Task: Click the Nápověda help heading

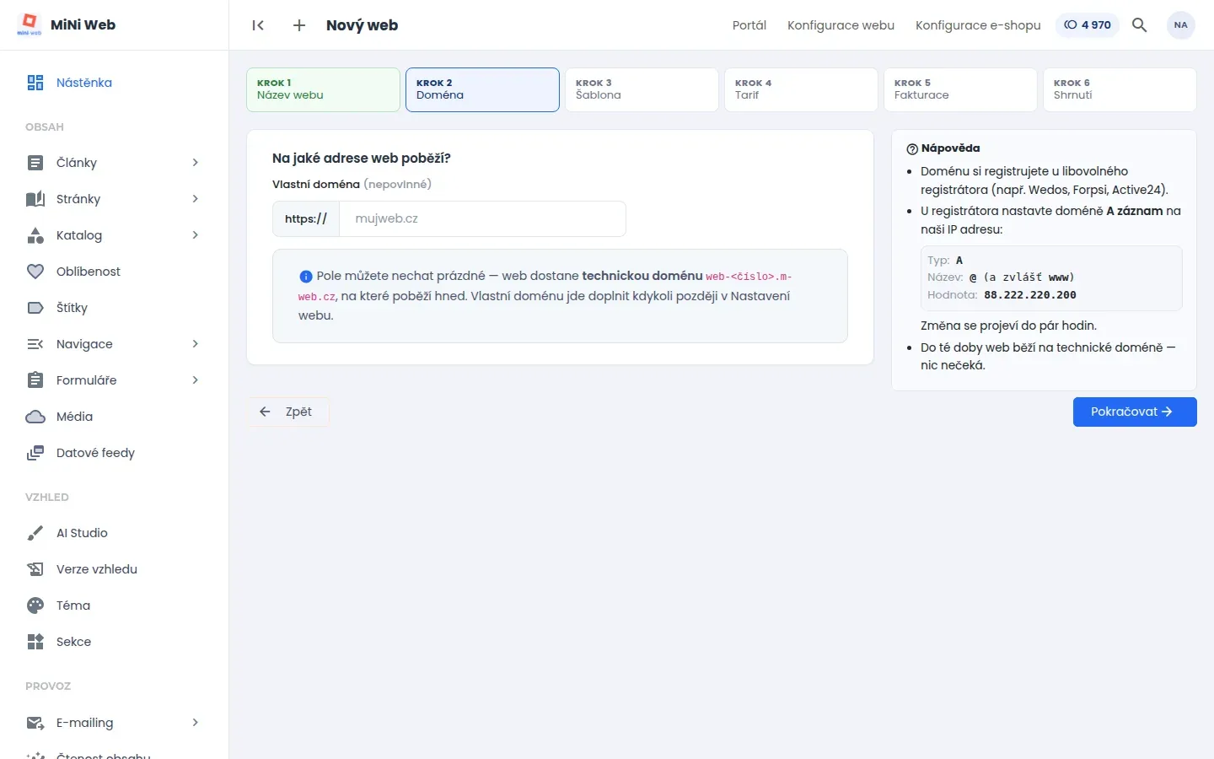Action: point(943,148)
